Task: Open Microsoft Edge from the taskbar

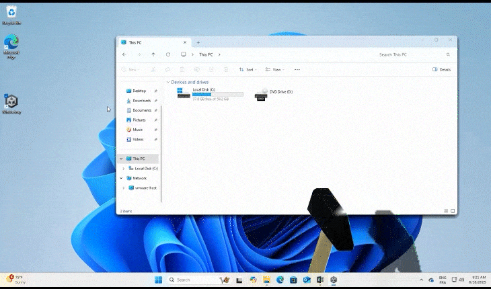Action: click(280, 280)
